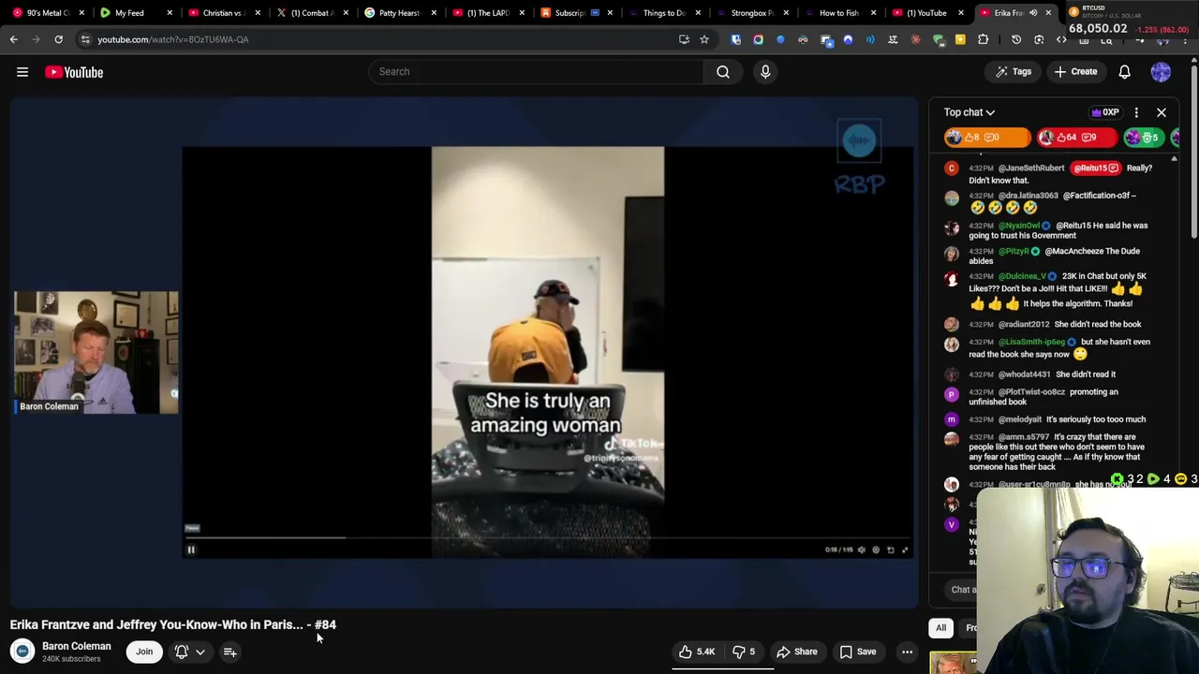Like the video showing 5.4K likes

tap(697, 652)
